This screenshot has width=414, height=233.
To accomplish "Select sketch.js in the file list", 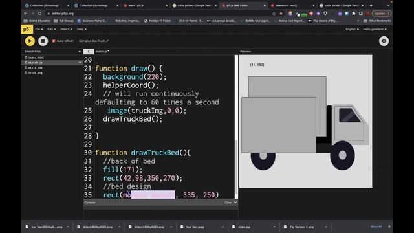I will click(36, 63).
